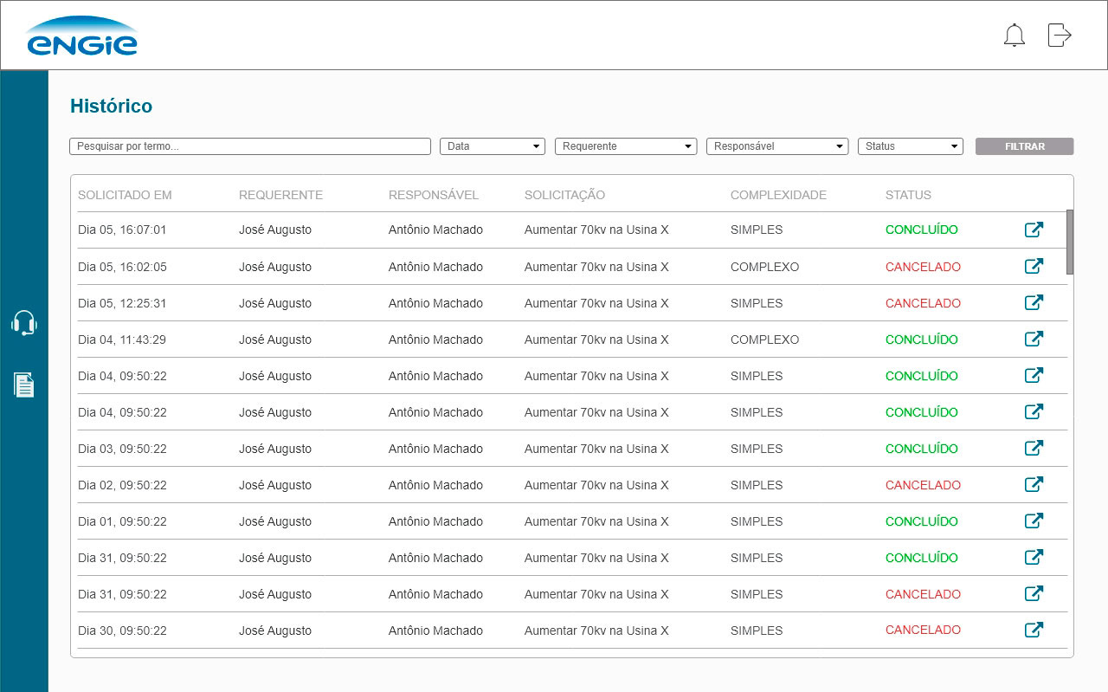
Task: Click the FILTRAR button
Action: coord(1025,146)
